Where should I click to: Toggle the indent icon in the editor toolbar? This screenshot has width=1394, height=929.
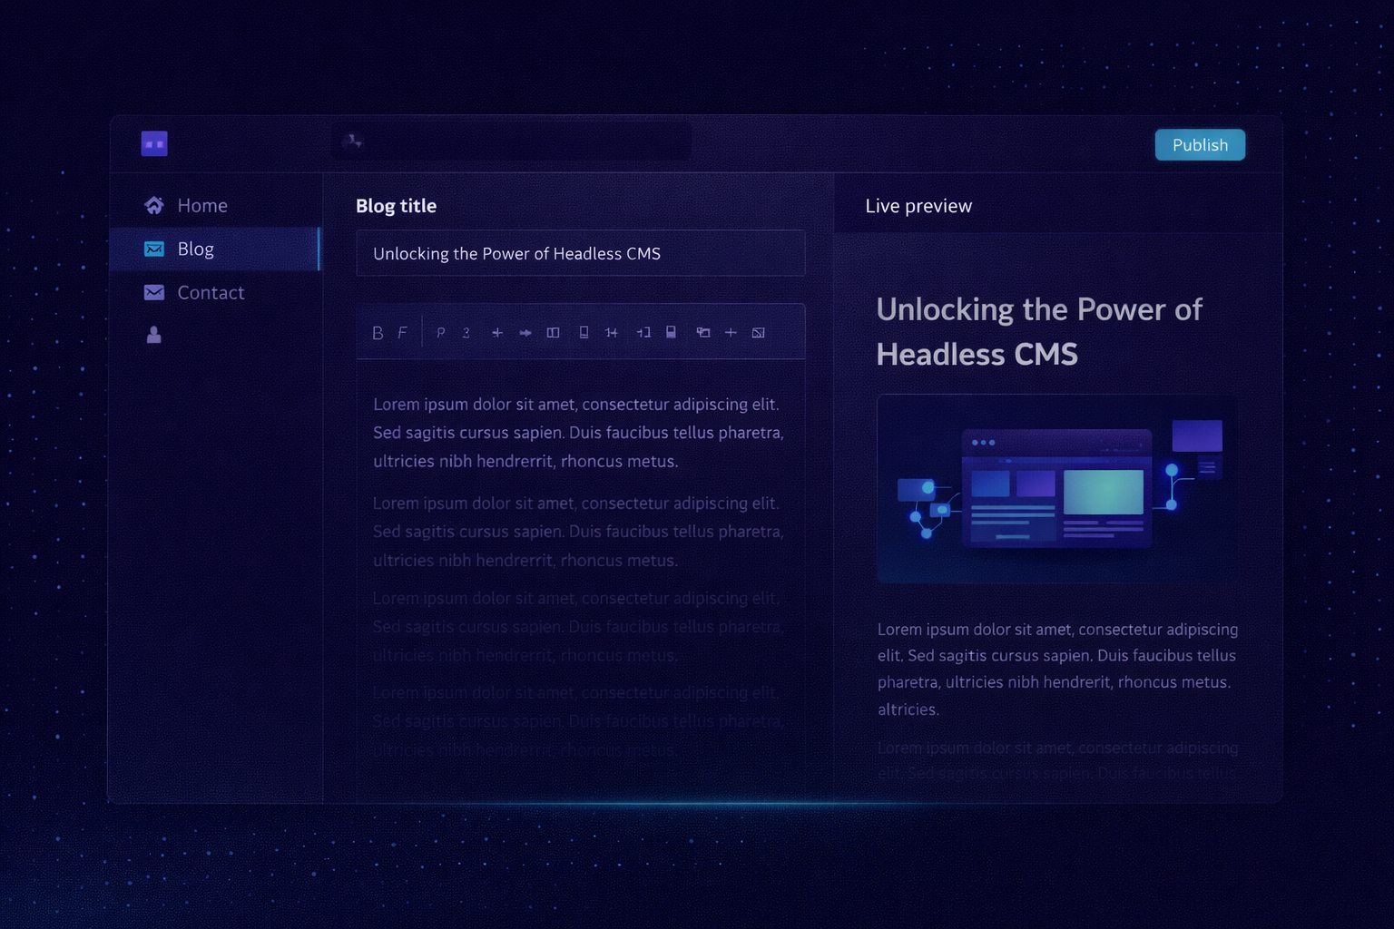643,332
